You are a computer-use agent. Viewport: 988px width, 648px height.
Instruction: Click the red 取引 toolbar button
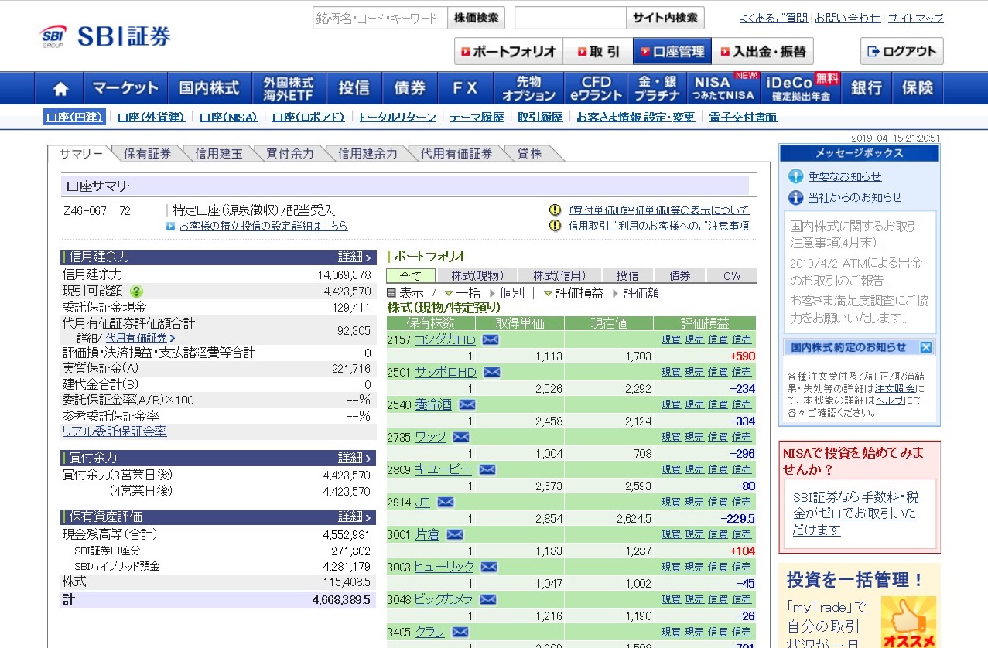599,51
